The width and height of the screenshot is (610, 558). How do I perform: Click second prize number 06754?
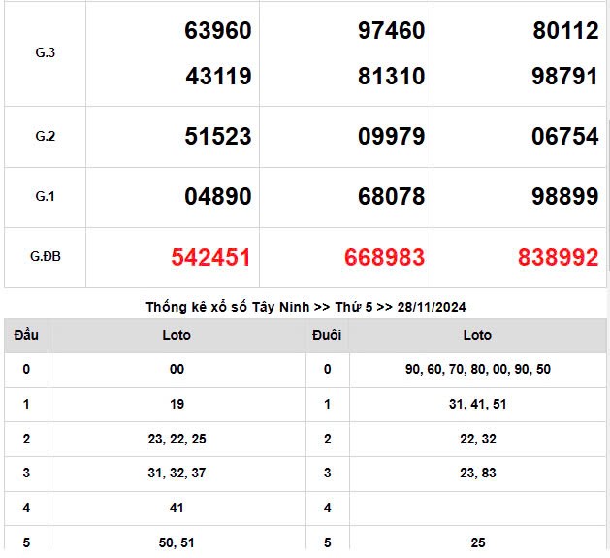(x=564, y=137)
